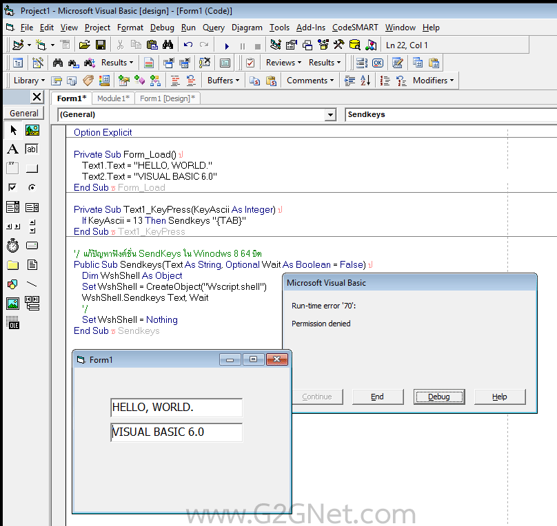Click the 'Option Explicit' code line
The image size is (557, 526).
pos(103,132)
